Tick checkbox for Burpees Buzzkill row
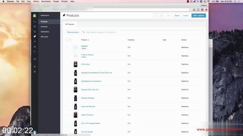Image resolution: width=243 pixels, height=136 pixels. click(x=67, y=98)
